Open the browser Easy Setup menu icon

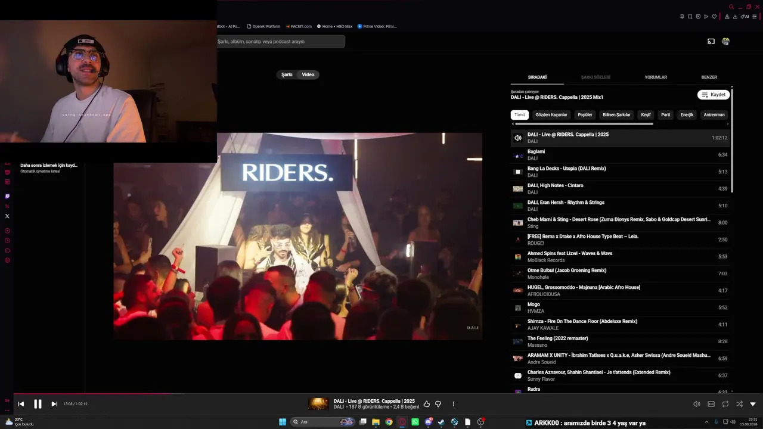754,17
